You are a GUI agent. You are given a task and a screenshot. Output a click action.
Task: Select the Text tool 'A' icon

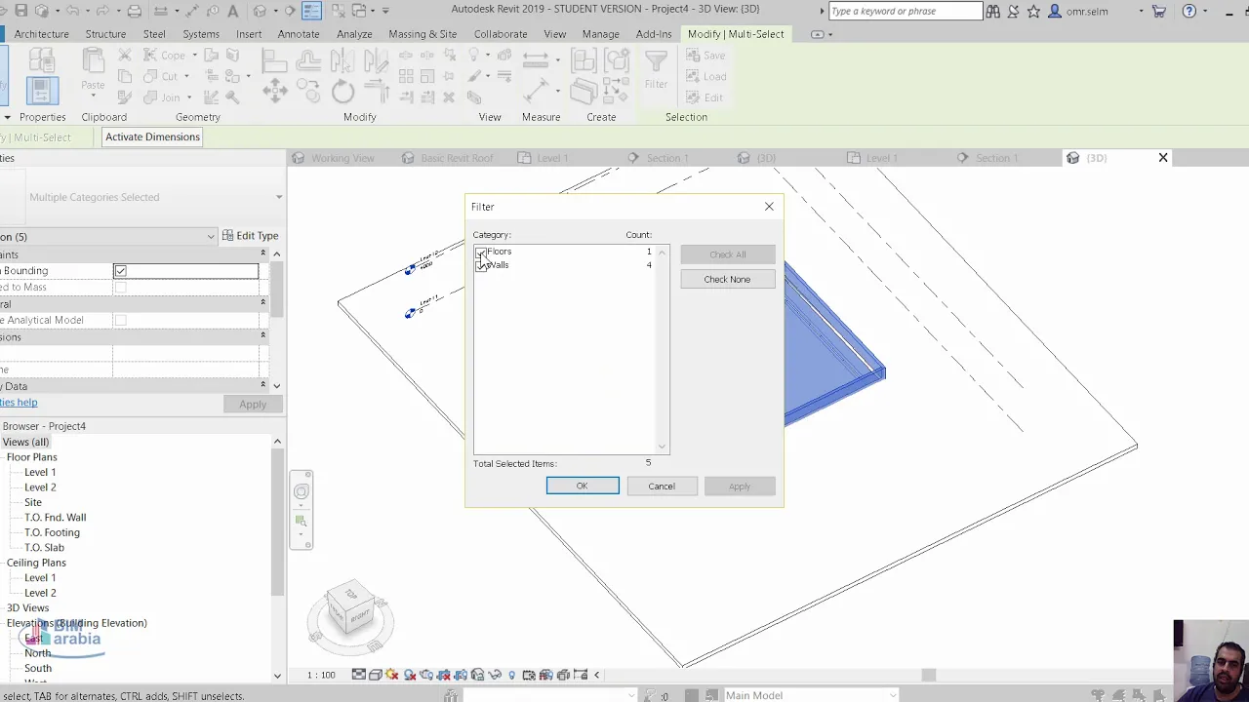[x=232, y=11]
